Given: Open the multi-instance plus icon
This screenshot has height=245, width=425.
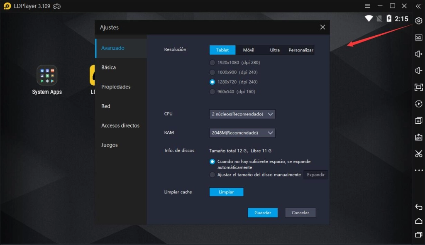Looking at the screenshot, I should click(418, 120).
